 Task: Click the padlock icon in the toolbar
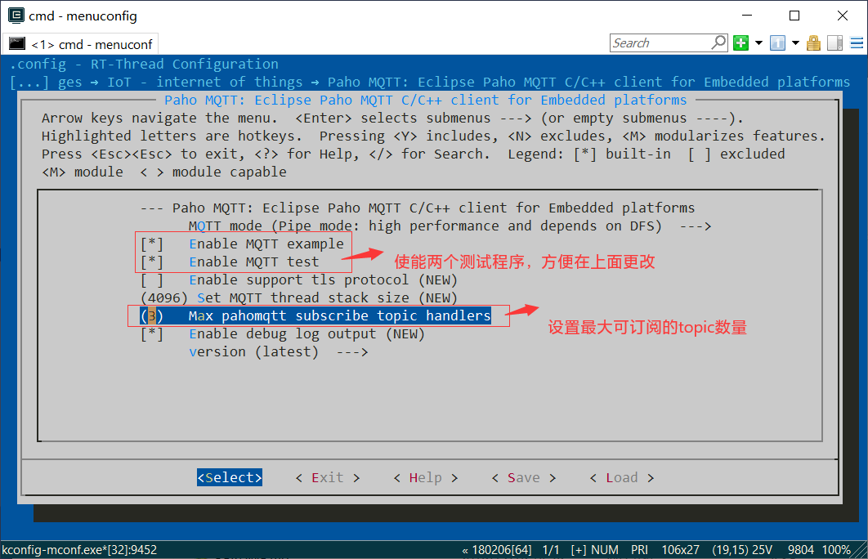click(x=813, y=42)
